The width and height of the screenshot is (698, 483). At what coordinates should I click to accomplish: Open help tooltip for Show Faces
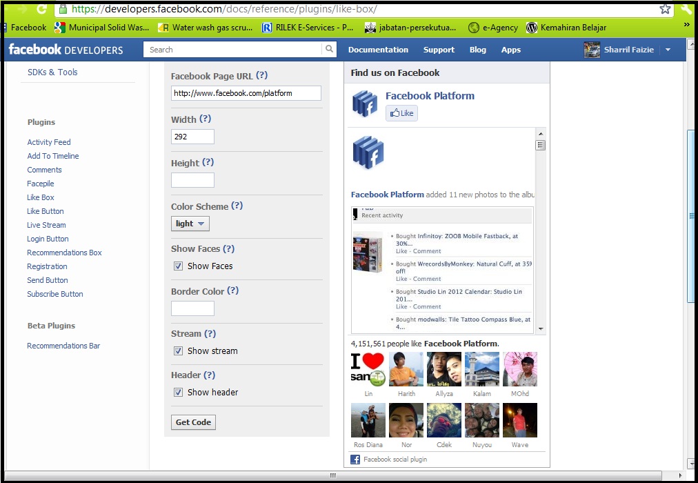(x=229, y=249)
